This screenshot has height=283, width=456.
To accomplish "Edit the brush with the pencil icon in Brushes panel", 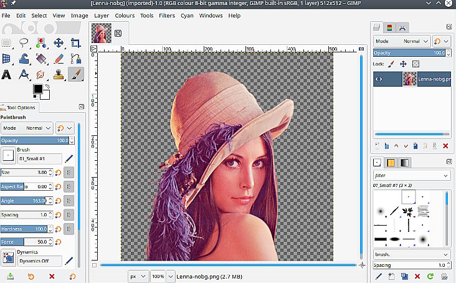I will [379, 276].
